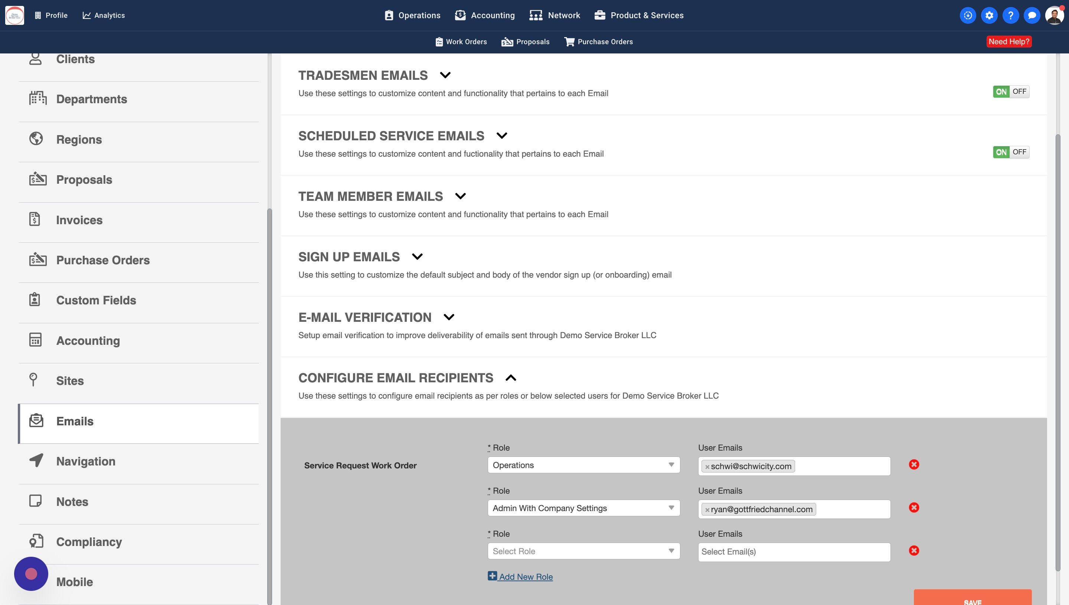Turn off Scheduled Service Emails toggle
The image size is (1069, 605).
coord(1019,152)
